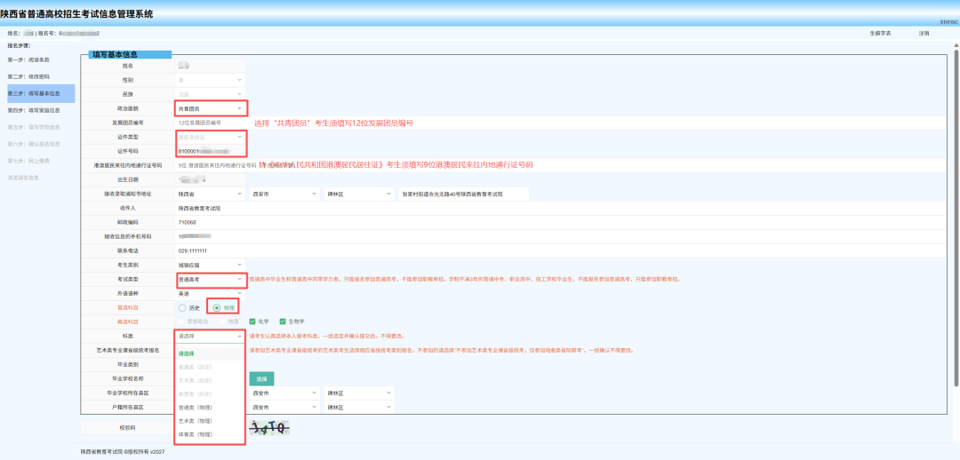960x460 pixels.
Task: Check the 思想政治 checkbox
Action: [x=195, y=321]
